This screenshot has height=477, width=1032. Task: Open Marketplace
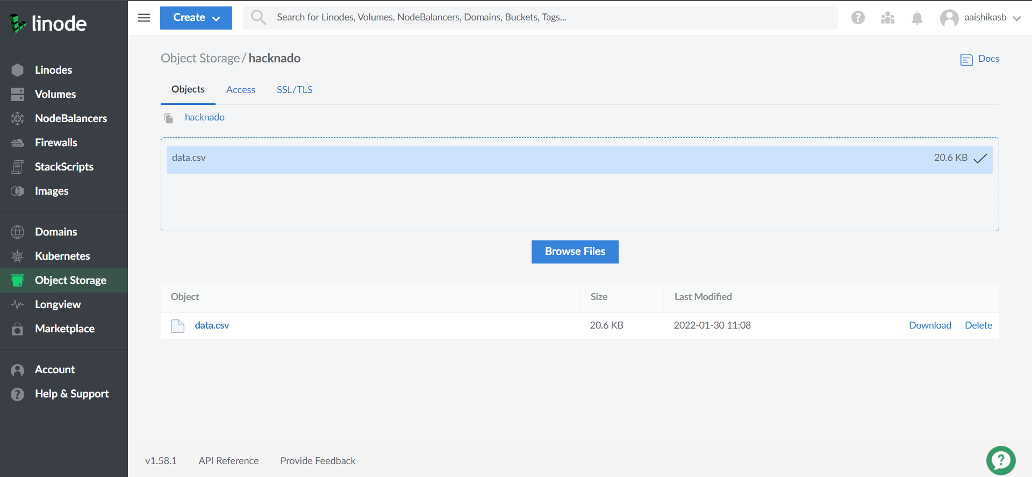point(64,329)
